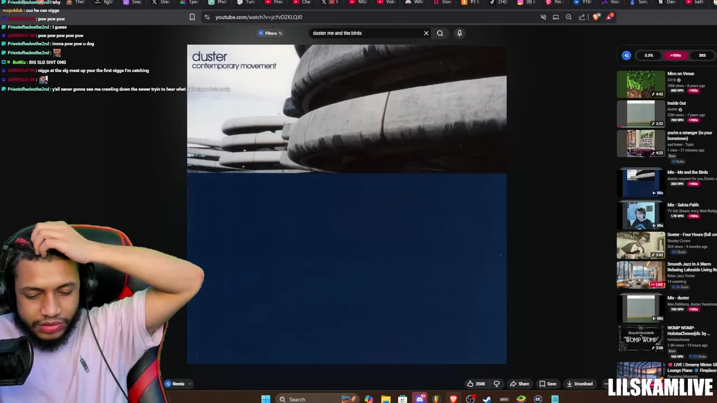Viewport: 717px width, 403px height.
Task: Switch to the Snap browser tab
Action: pyautogui.click(x=132, y=2)
